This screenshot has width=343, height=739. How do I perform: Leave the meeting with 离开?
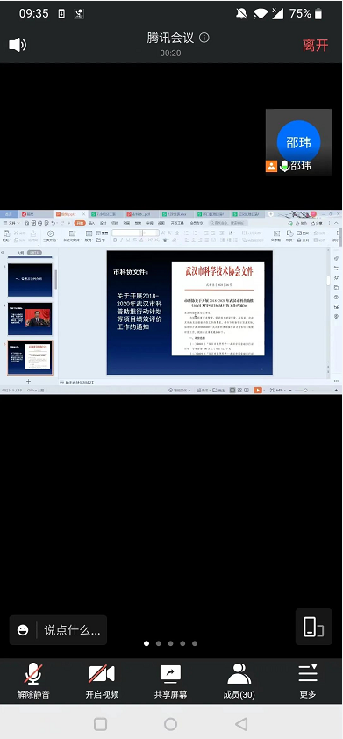(315, 46)
